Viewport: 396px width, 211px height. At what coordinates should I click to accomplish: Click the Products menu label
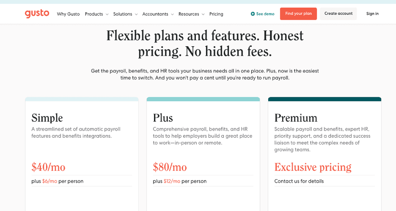(x=94, y=14)
